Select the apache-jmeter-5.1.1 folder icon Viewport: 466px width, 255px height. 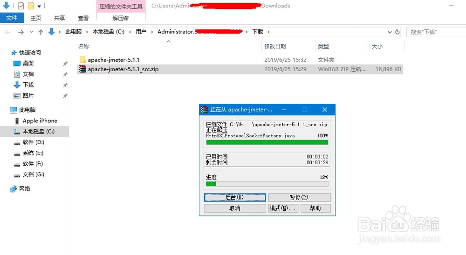pos(82,60)
